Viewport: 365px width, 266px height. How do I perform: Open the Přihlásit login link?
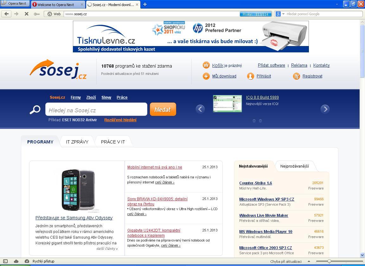(264, 76)
